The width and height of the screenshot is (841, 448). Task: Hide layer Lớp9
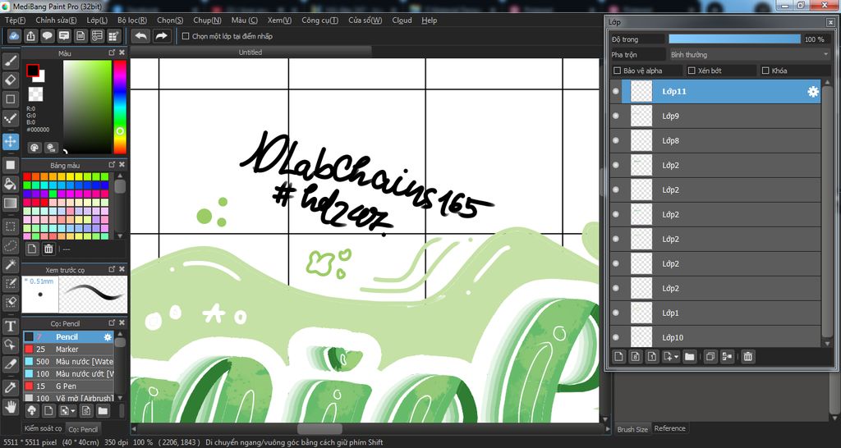616,116
